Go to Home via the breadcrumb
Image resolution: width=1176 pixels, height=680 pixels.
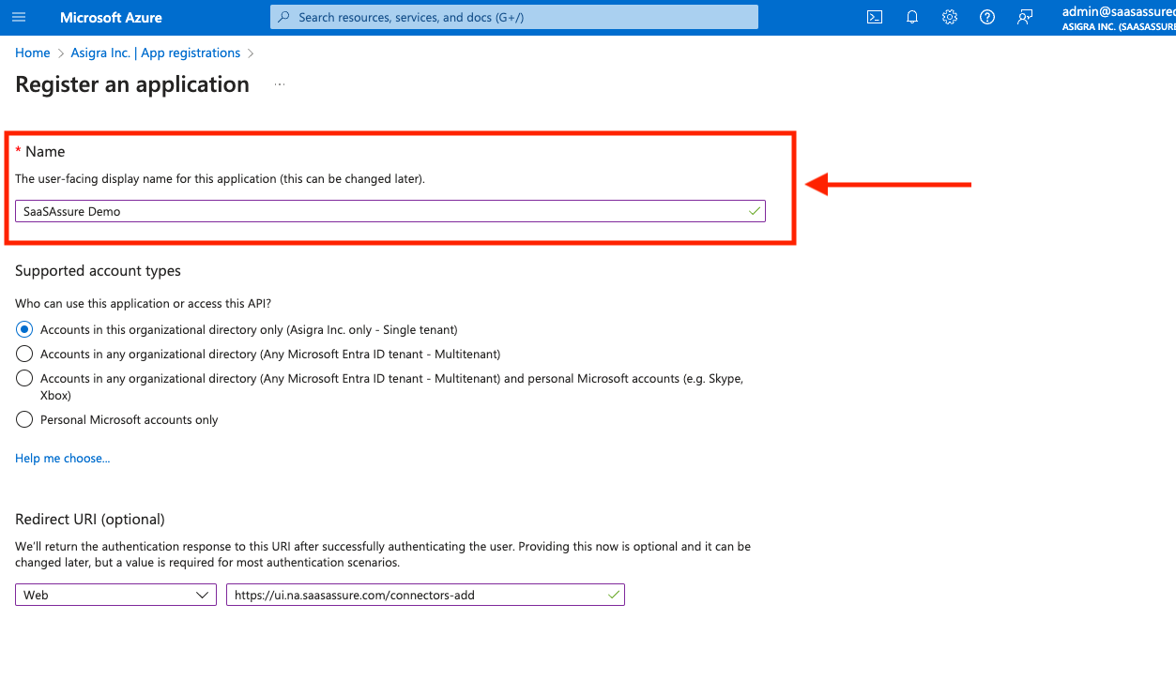pos(32,53)
